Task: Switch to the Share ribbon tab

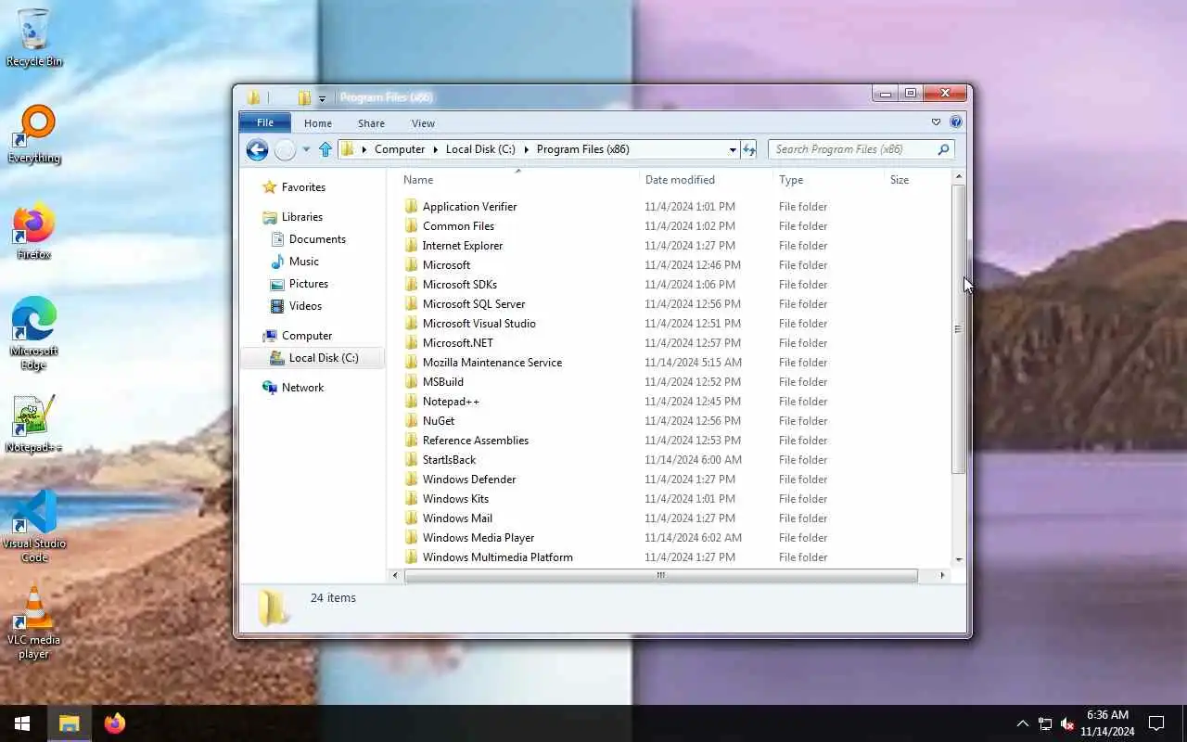Action: tap(371, 123)
